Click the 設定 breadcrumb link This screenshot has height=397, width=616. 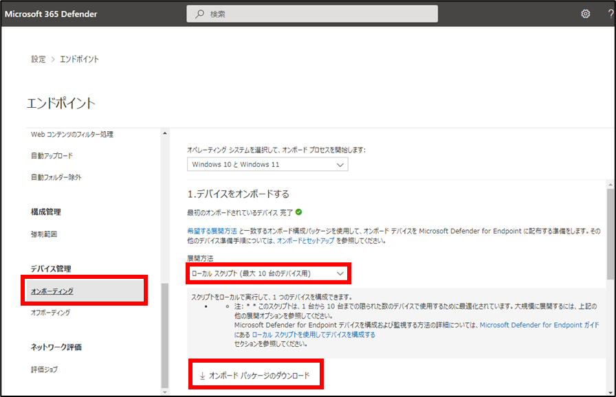tap(38, 59)
